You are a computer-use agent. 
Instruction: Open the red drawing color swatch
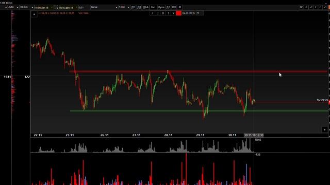179,13
